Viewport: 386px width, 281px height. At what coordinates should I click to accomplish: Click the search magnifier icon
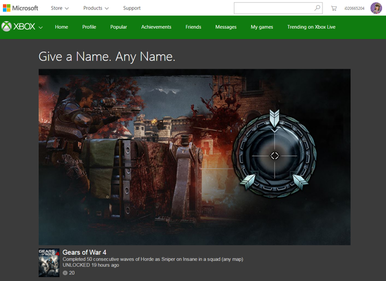coord(317,8)
